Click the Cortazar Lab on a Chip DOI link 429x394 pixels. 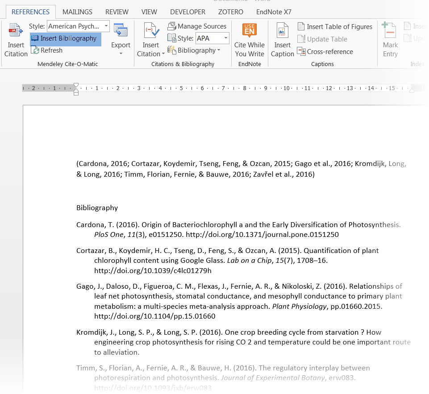coord(153,271)
